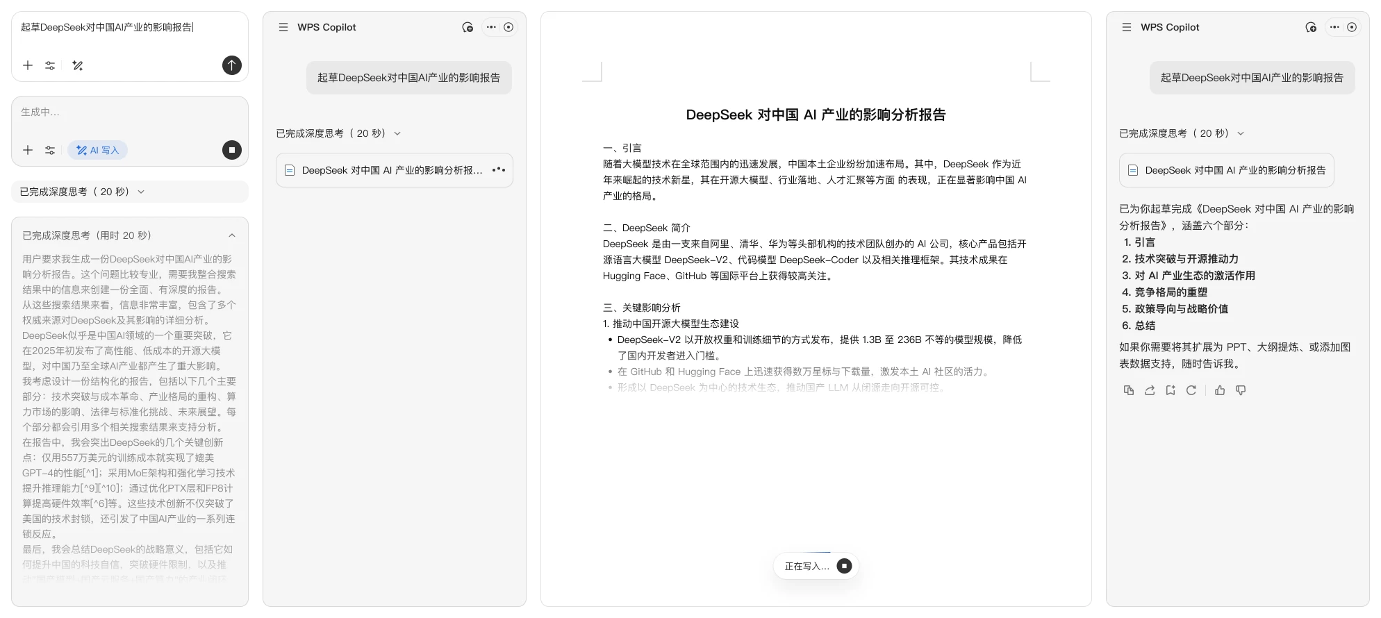Open more options in the fourth panel's header
The width and height of the screenshot is (1381, 618).
1334,27
